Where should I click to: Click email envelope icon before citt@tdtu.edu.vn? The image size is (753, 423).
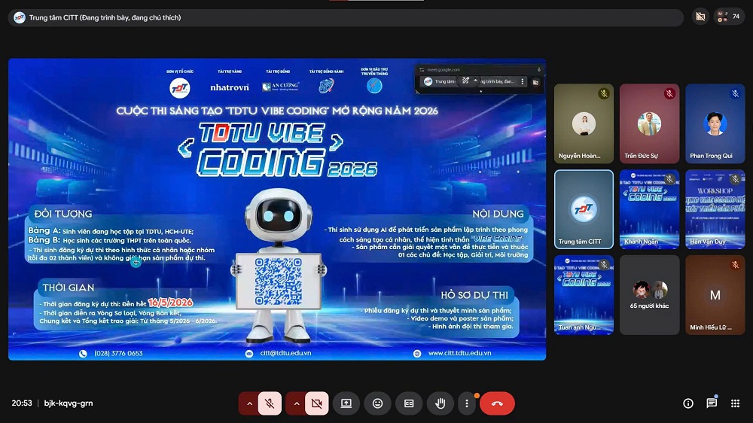tap(248, 354)
